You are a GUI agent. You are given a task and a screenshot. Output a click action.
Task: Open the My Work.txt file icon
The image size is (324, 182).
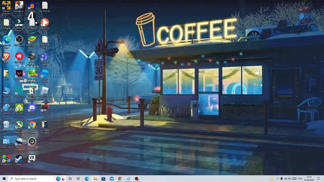click(x=45, y=6)
